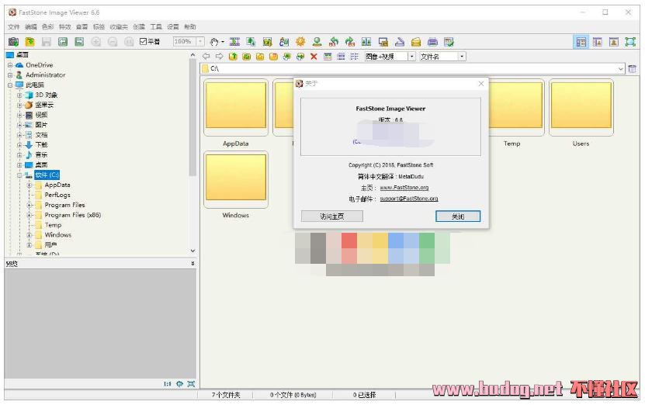Click the support@FastStone.org email link
Viewport: 645px width, 405px height.
tap(408, 199)
